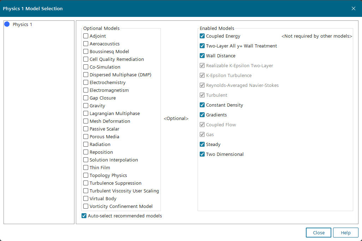Viewport: 362px width, 241px height.
Task: Click the Physics 1 continuum icon
Action: (x=7, y=25)
